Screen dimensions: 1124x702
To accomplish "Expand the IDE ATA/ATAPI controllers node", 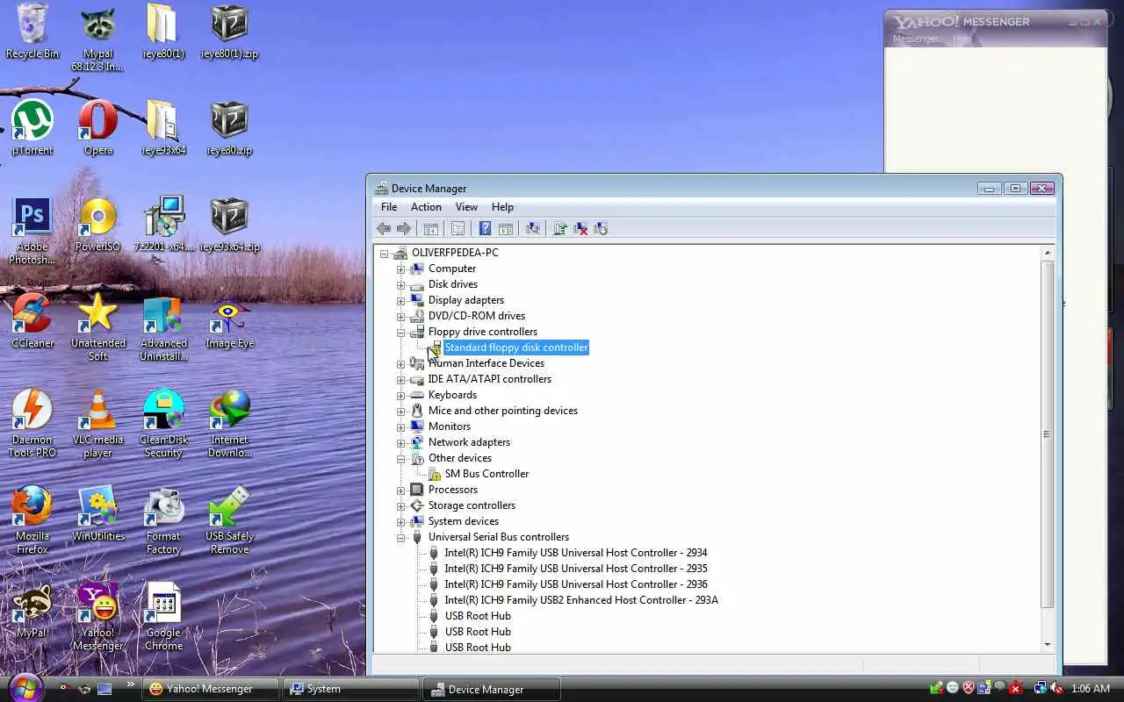I will (400, 379).
